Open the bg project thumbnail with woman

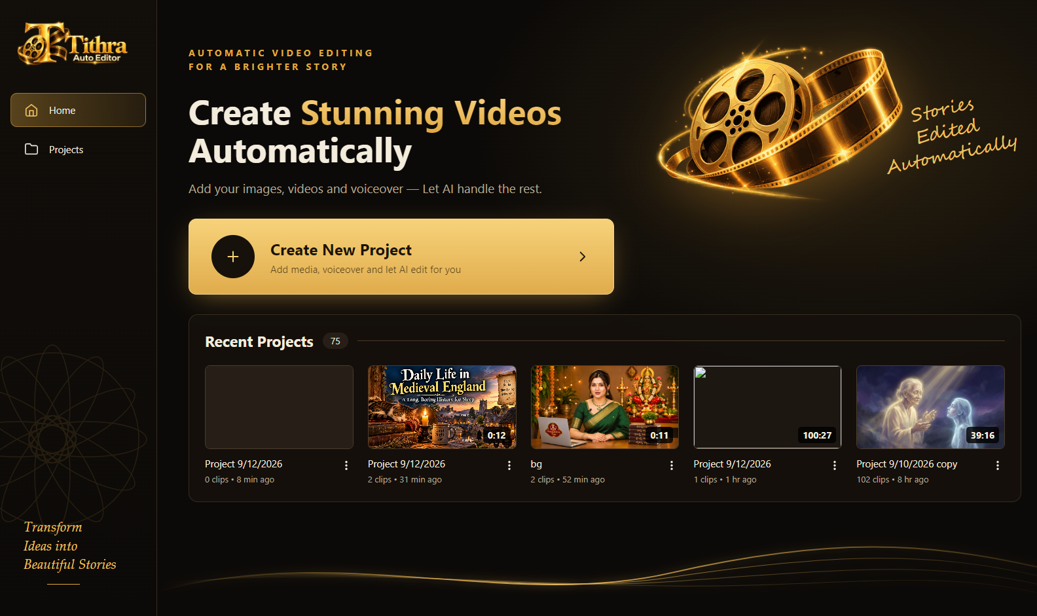[x=605, y=407]
